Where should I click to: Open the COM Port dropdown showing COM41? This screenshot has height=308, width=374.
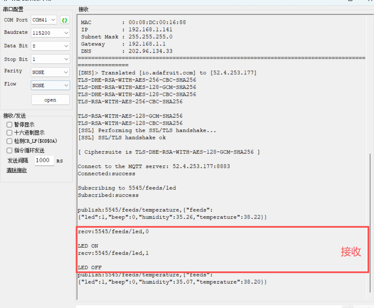[x=44, y=20]
